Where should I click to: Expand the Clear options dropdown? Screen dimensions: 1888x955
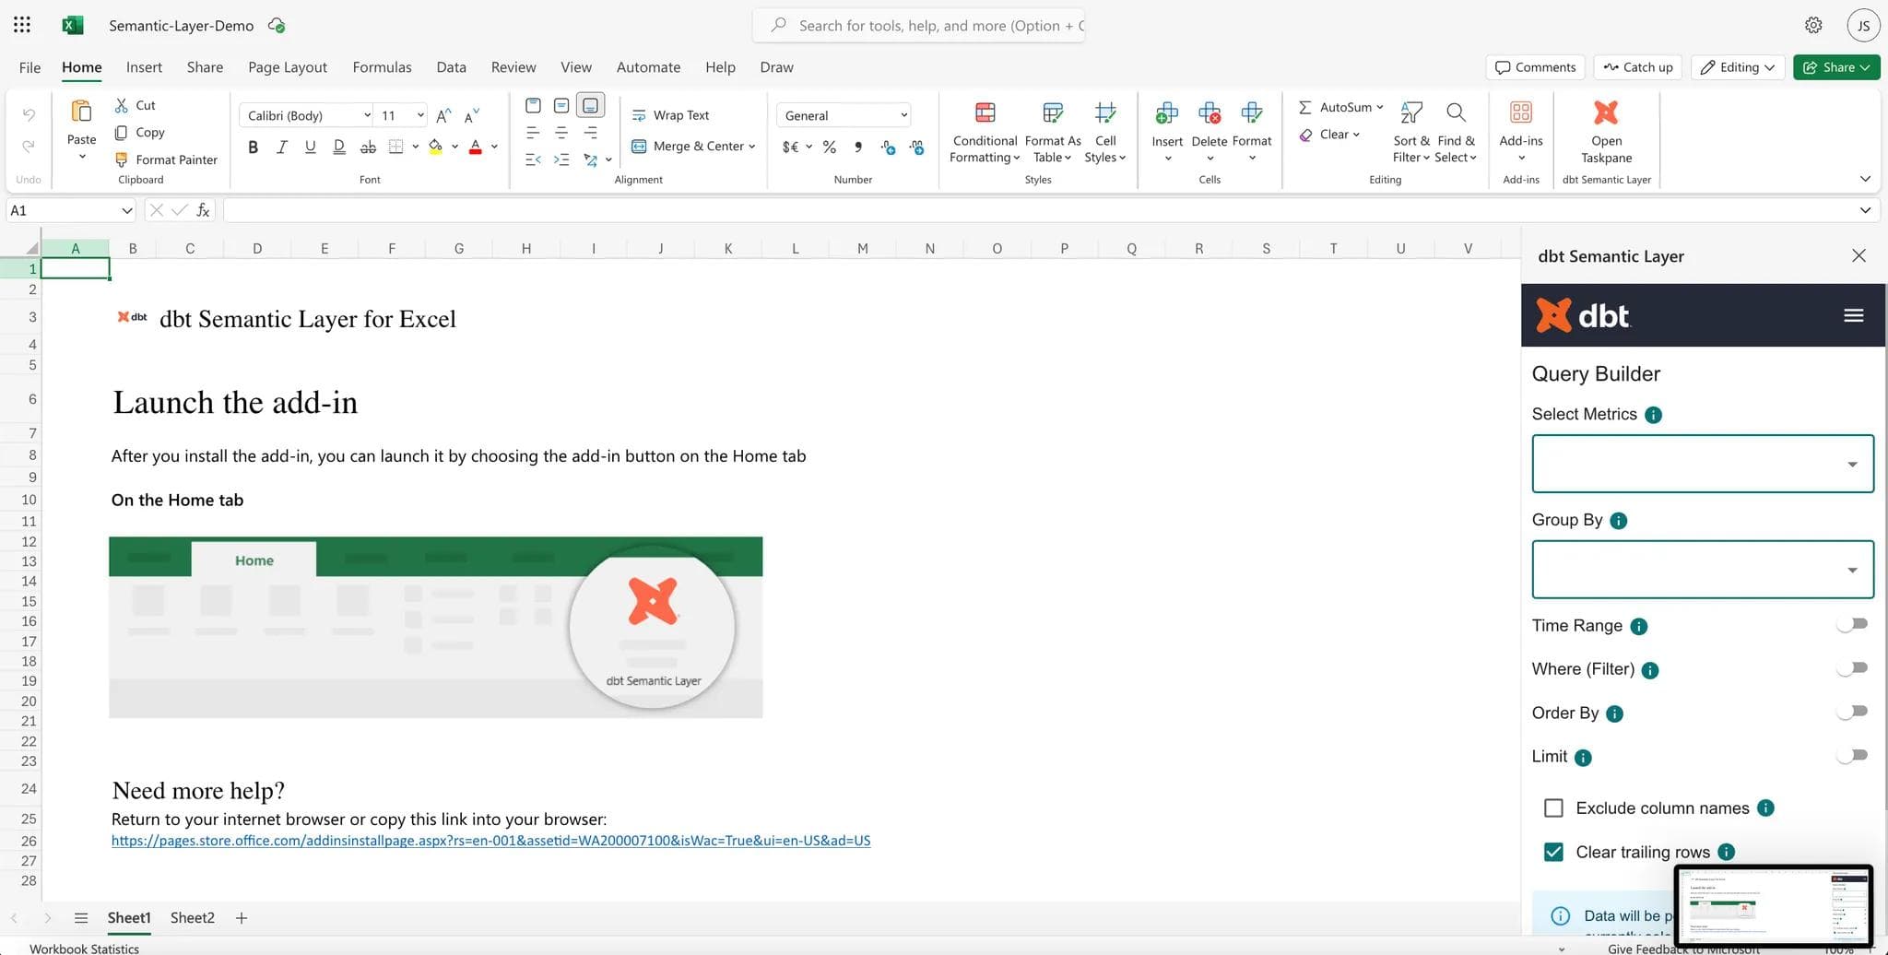point(1356,135)
